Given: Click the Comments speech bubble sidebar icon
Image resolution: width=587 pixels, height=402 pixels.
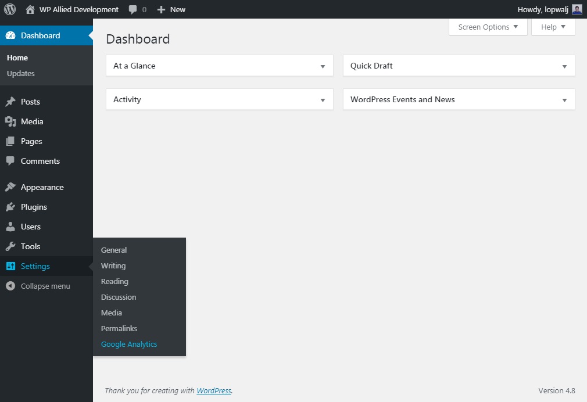Looking at the screenshot, I should click(10, 161).
